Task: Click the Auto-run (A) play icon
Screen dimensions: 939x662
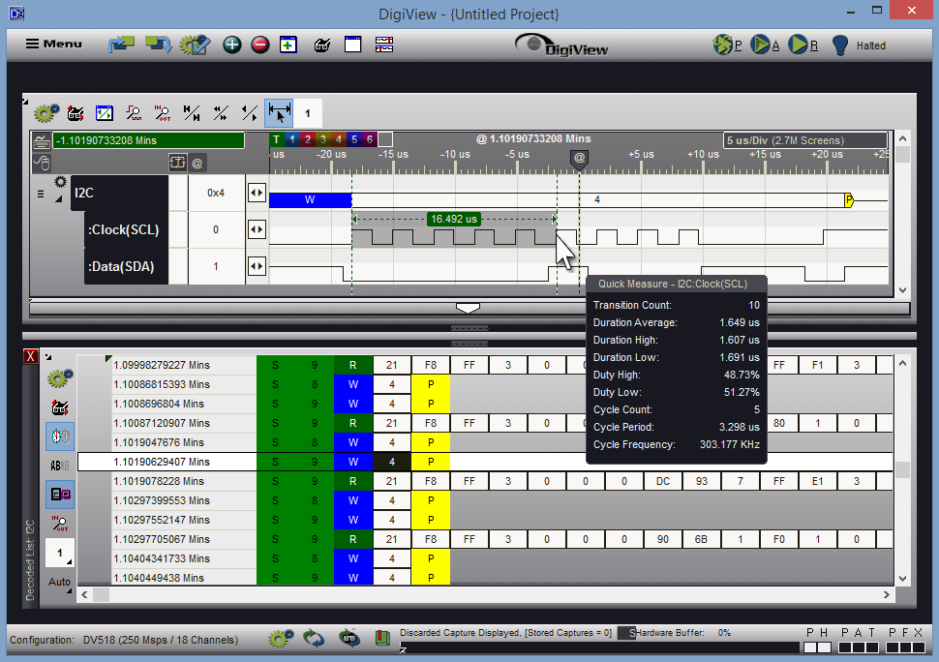Action: click(x=761, y=45)
